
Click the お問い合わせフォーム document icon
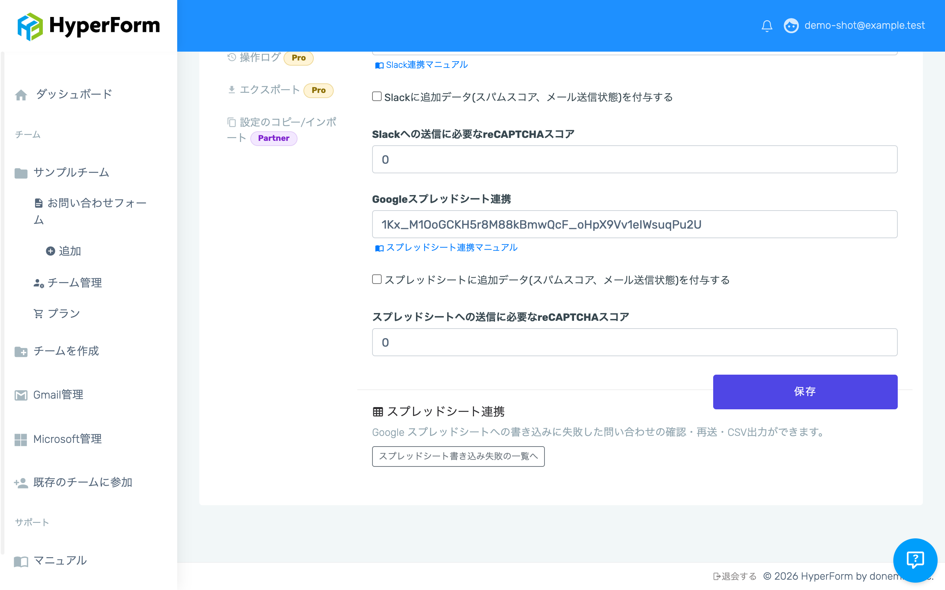point(39,203)
